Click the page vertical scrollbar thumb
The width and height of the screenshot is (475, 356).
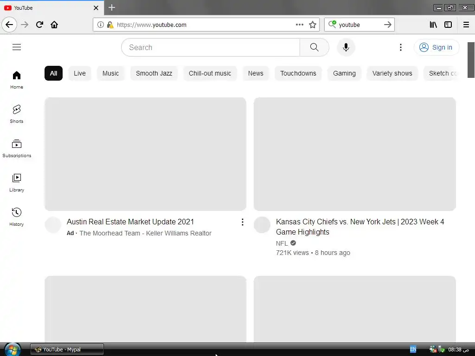pyautogui.click(x=471, y=60)
